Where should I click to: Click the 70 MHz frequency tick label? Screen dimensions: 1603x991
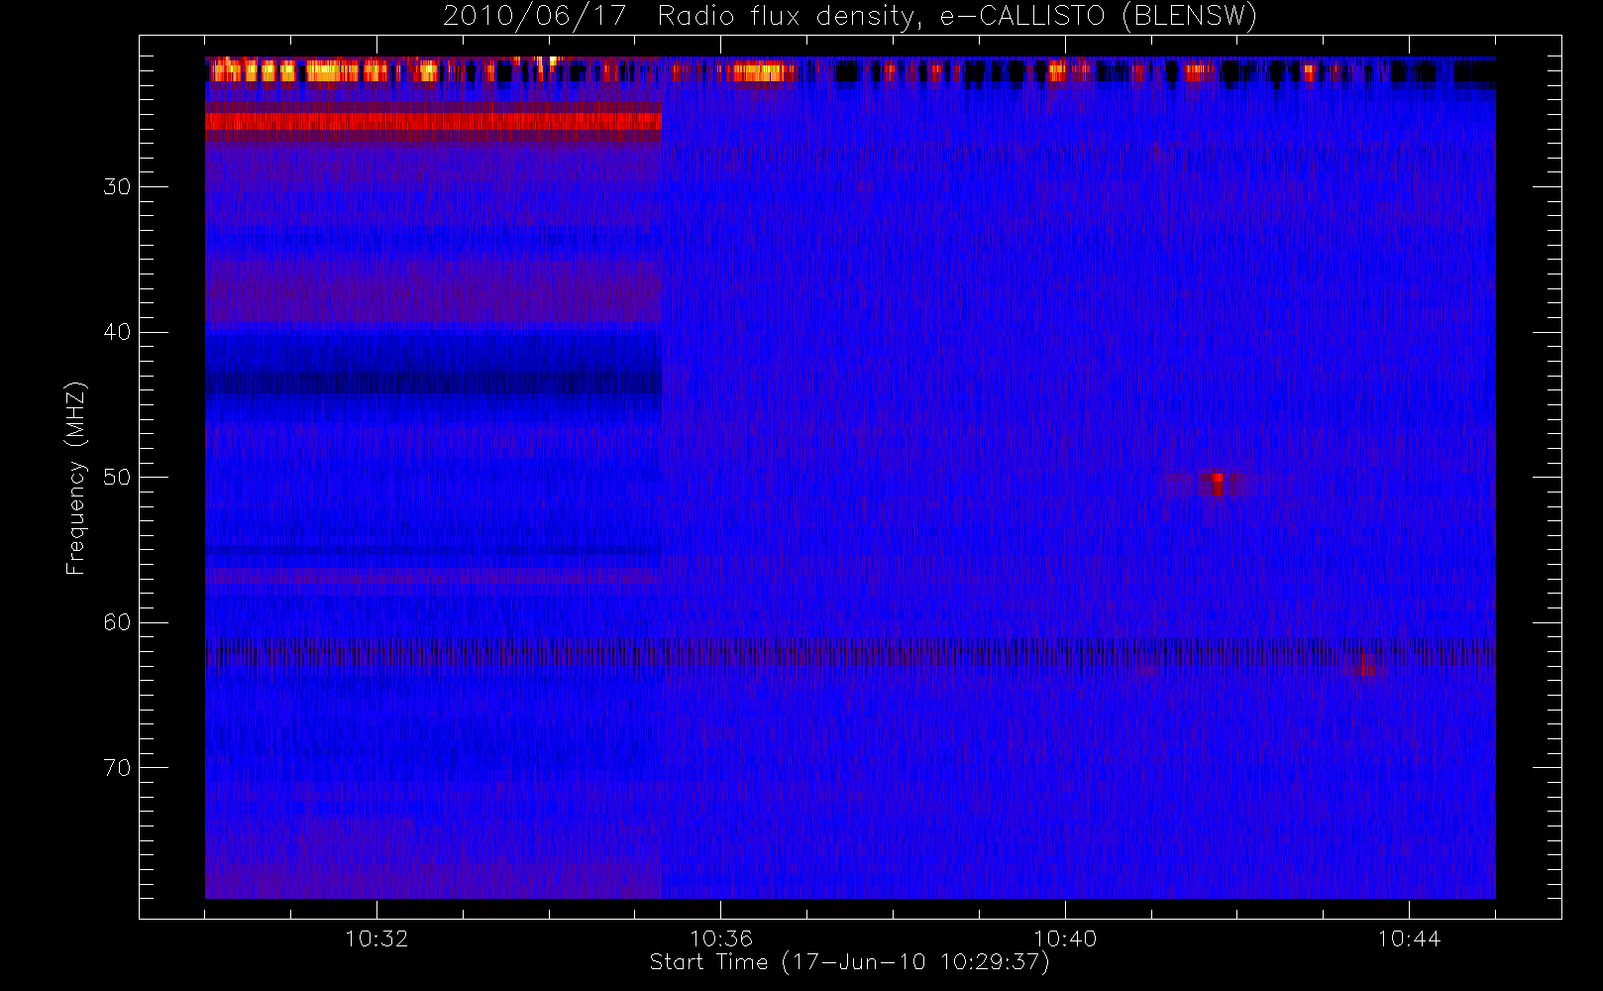pos(117,768)
